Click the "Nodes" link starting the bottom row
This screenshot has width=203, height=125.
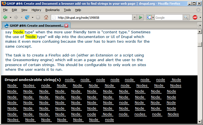13,120
